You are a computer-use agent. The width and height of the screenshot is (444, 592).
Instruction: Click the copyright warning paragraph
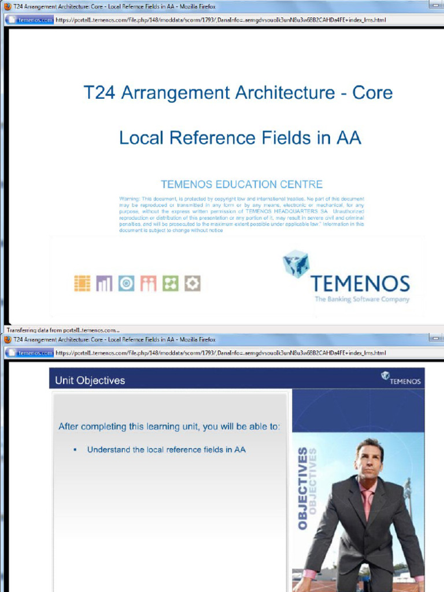coord(242,214)
